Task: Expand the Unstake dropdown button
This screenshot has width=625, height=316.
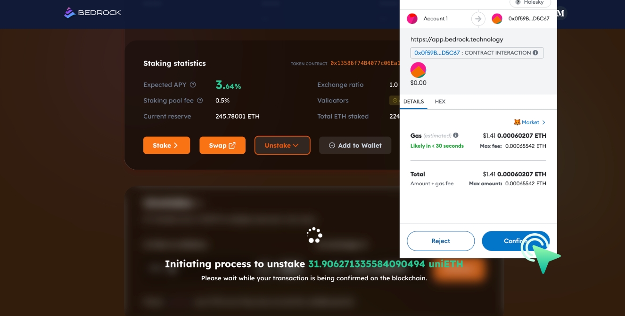Action: click(x=282, y=145)
